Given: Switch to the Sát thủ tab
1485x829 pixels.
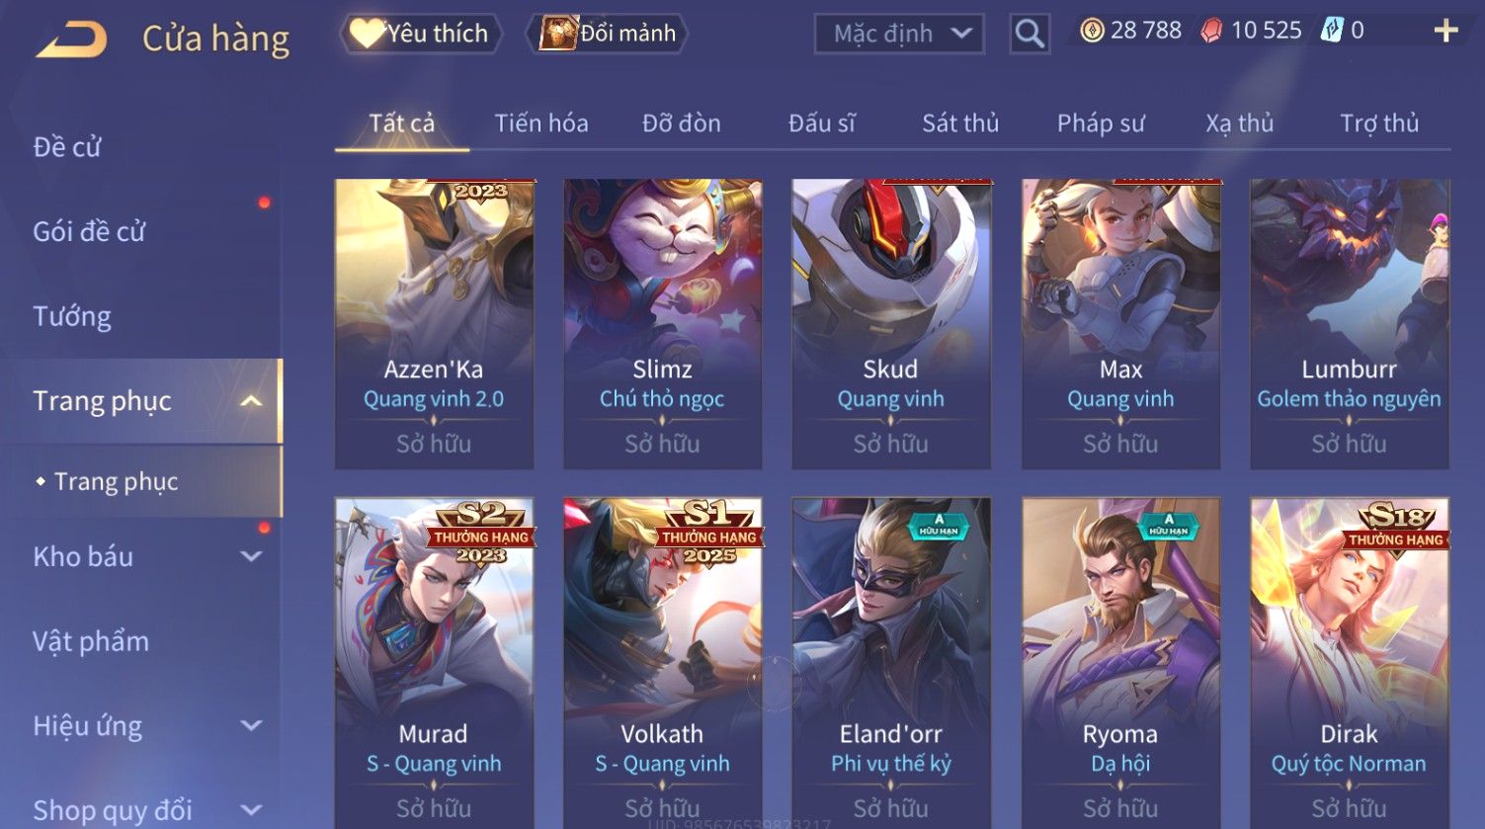Looking at the screenshot, I should pyautogui.click(x=960, y=124).
